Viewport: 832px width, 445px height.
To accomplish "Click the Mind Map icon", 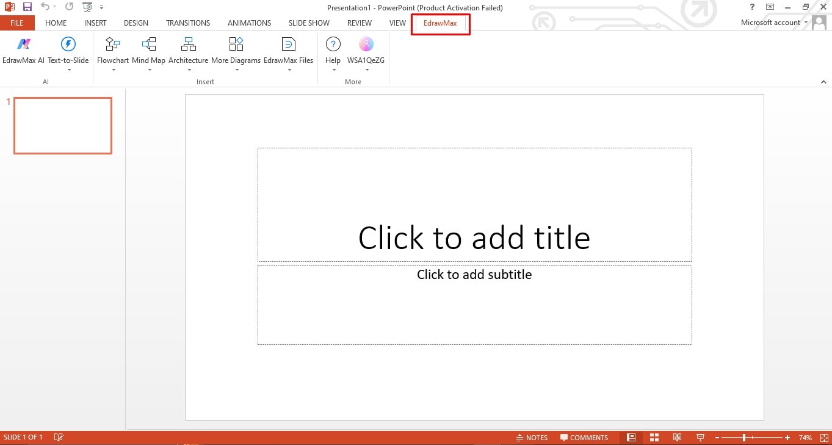I will pyautogui.click(x=149, y=44).
